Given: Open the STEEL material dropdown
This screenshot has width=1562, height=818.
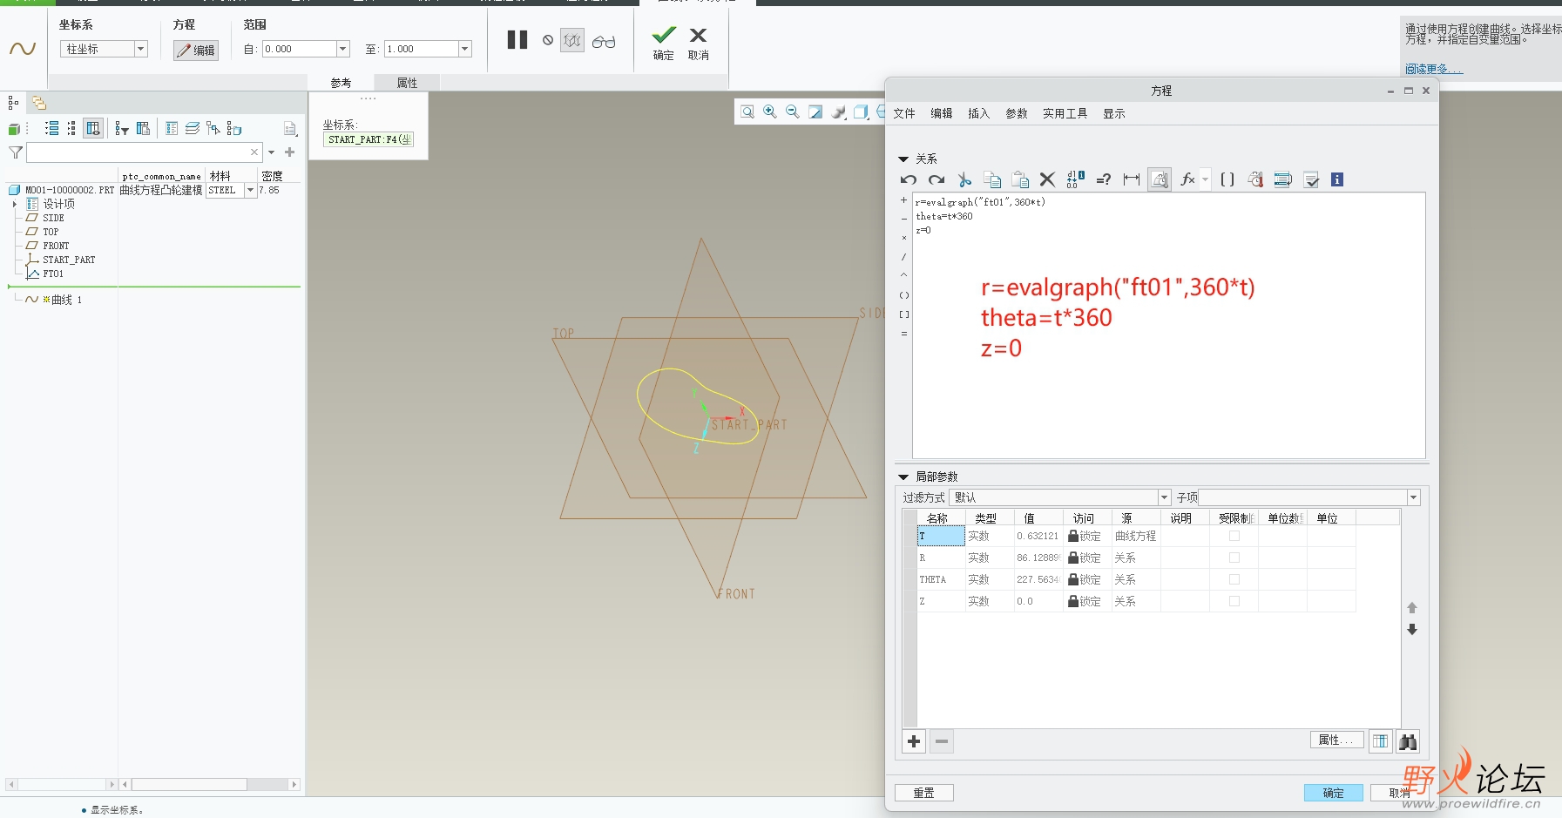Looking at the screenshot, I should pos(251,190).
